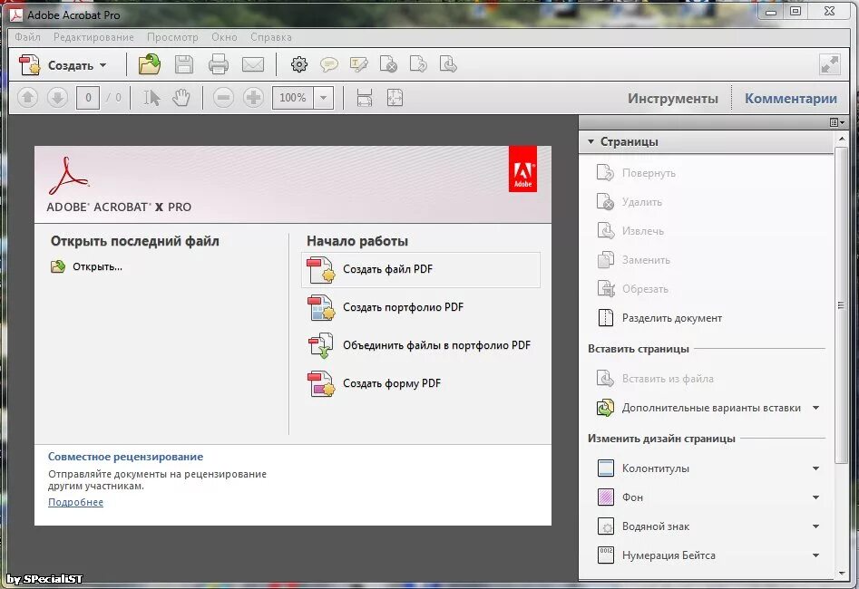The width and height of the screenshot is (859, 589).
Task: Click Заменить in pages panel
Action: [633, 260]
